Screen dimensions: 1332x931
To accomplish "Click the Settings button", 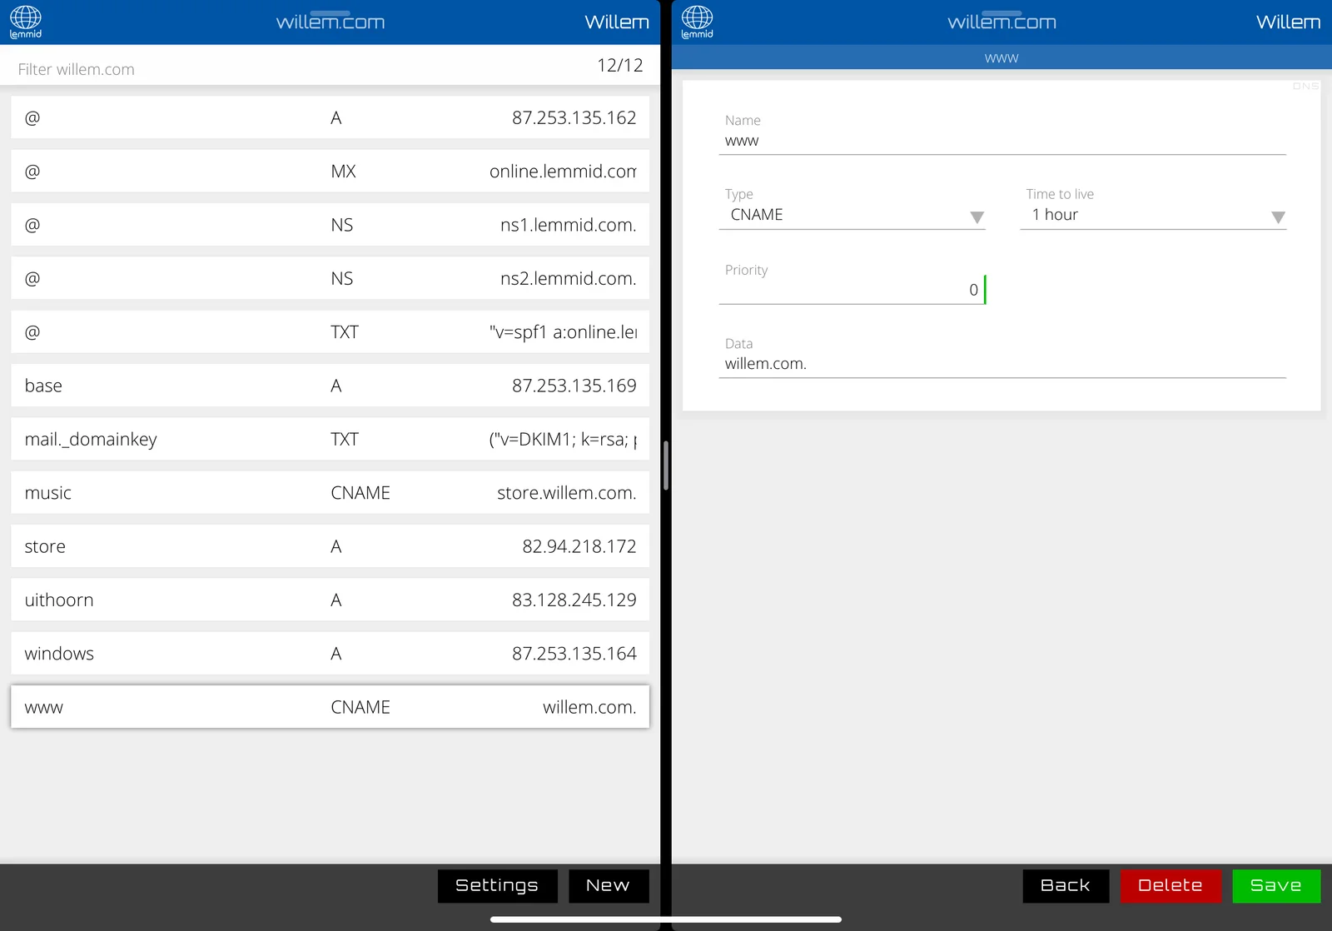I will [x=497, y=885].
